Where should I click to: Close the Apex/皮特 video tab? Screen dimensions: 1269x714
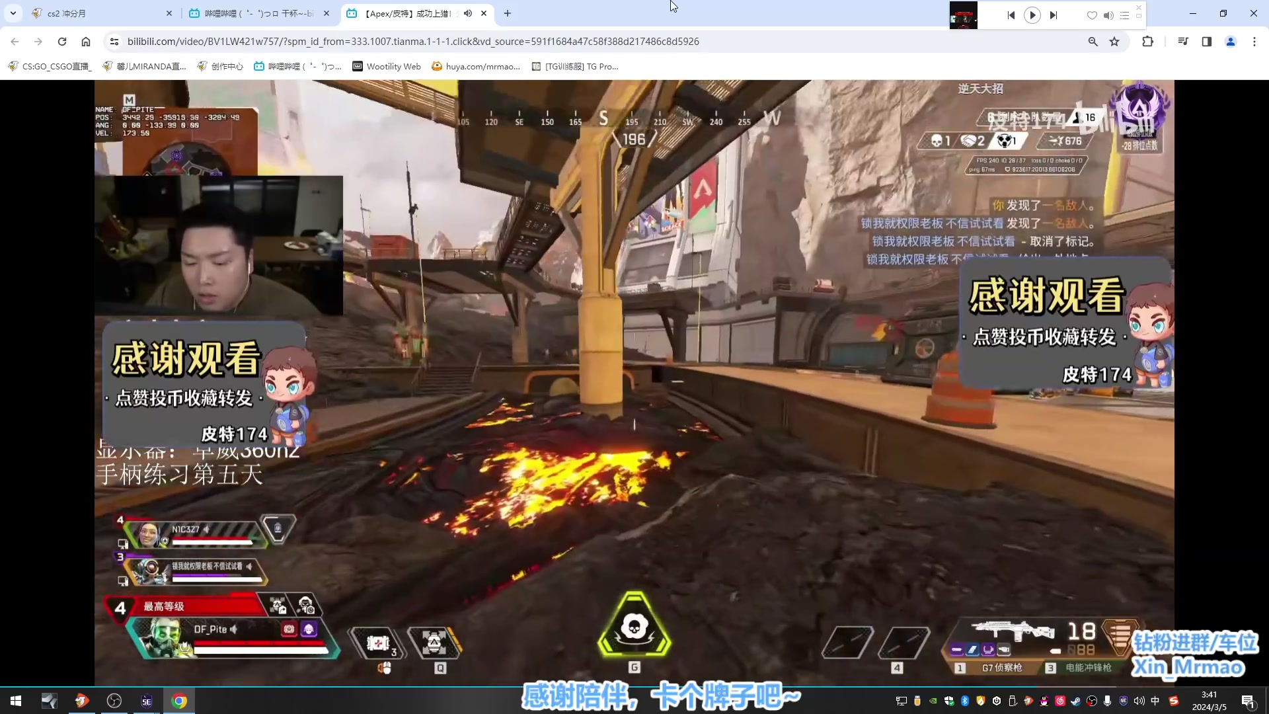pyautogui.click(x=484, y=13)
